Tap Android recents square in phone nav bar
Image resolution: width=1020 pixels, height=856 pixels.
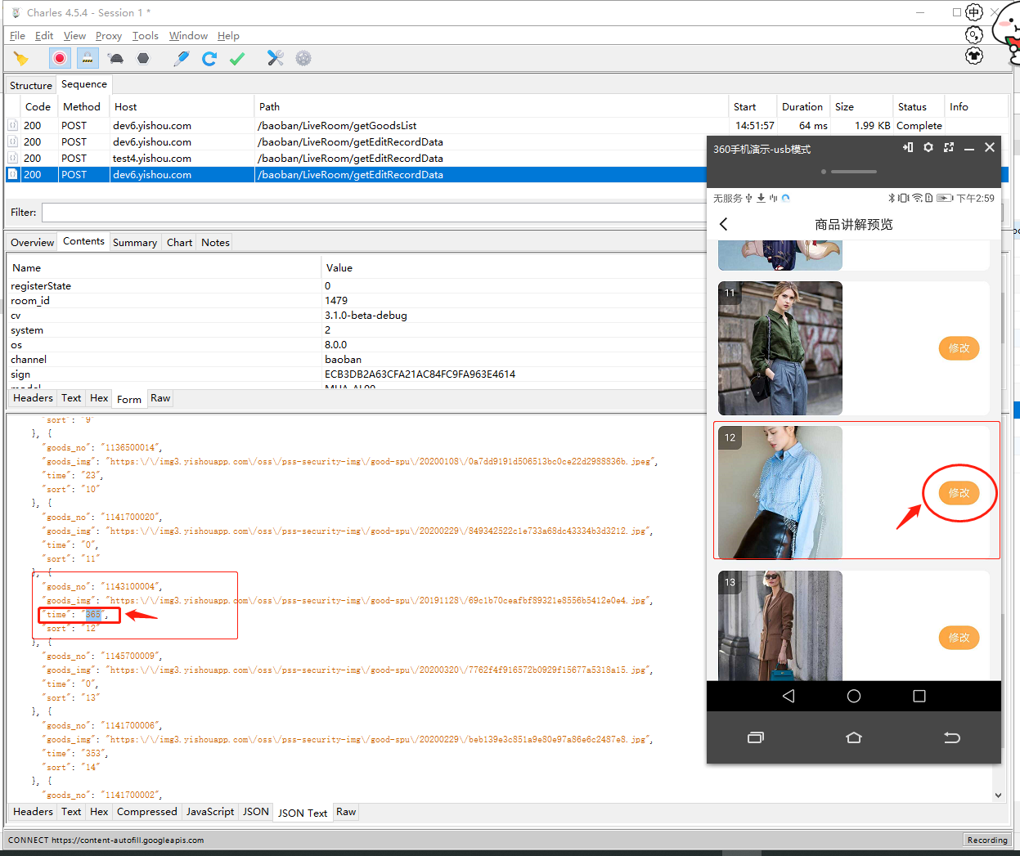[x=919, y=696]
